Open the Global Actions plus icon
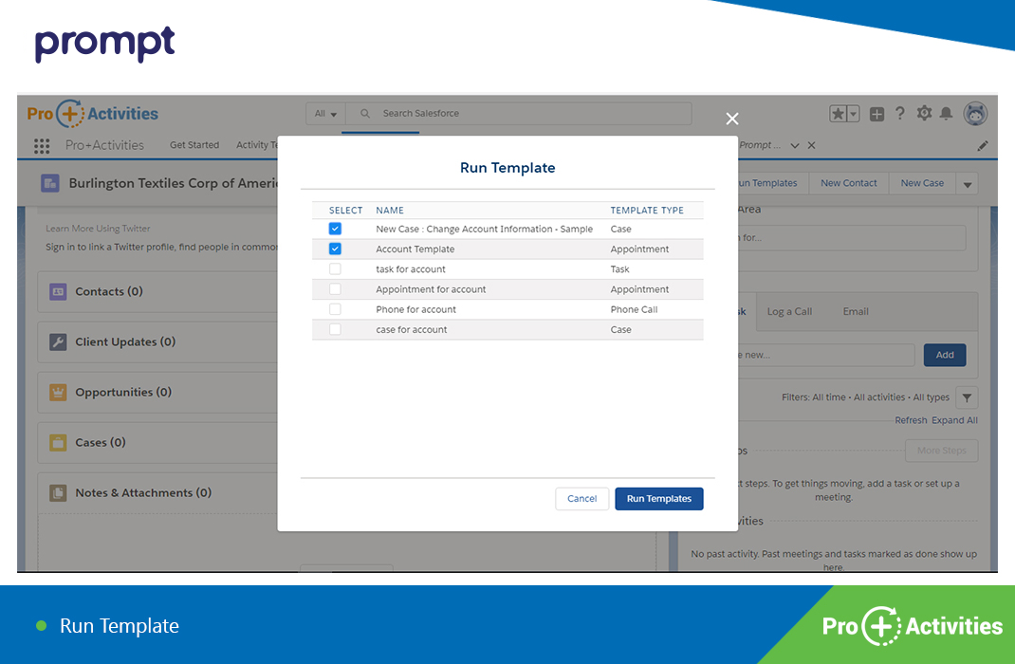Screen dimensions: 1015x664 (877, 114)
